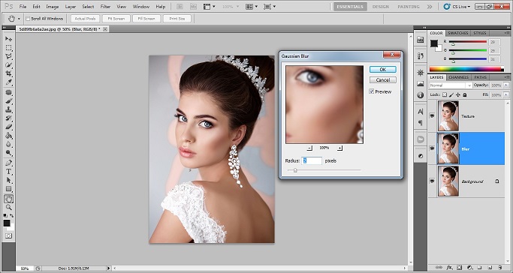The height and width of the screenshot is (273, 513).
Task: Open the Layer menu
Action: coord(71,7)
